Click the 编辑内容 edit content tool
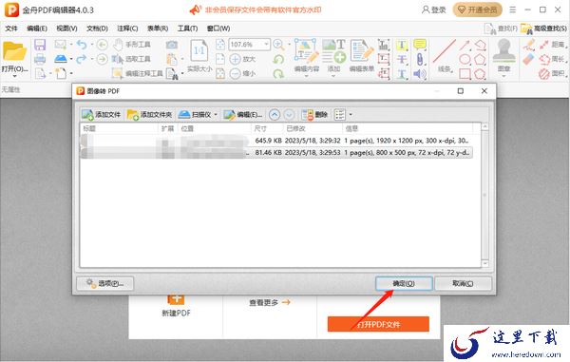570x362 pixels. [307, 56]
